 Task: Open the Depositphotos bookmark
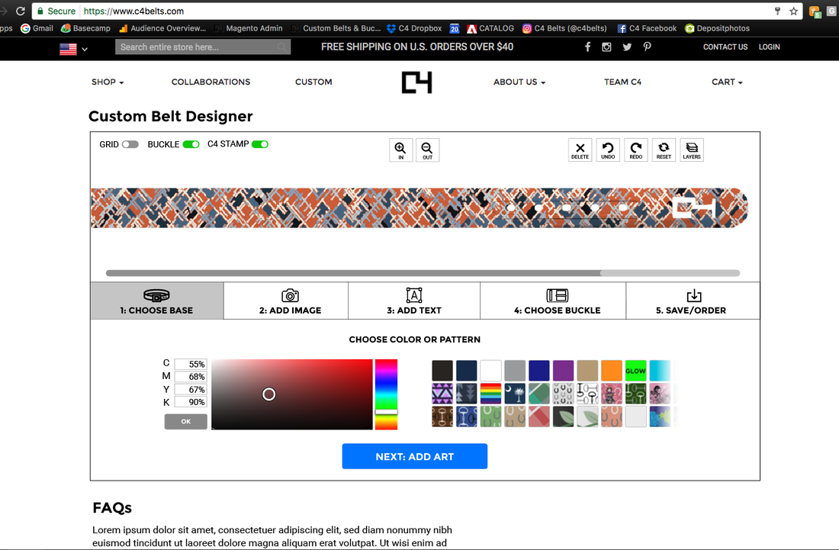tap(717, 28)
